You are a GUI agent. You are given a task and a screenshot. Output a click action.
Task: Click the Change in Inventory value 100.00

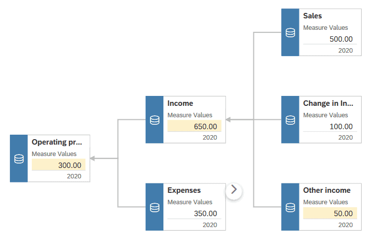tap(341, 127)
